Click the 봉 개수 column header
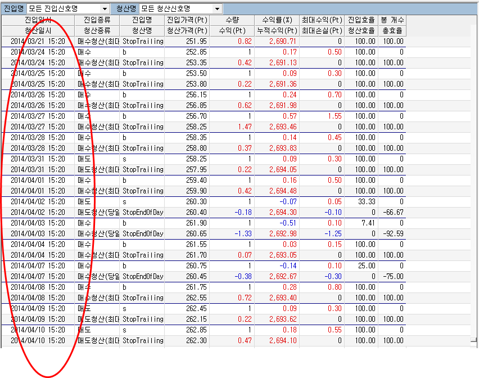The height and width of the screenshot is (378, 479). [392, 20]
